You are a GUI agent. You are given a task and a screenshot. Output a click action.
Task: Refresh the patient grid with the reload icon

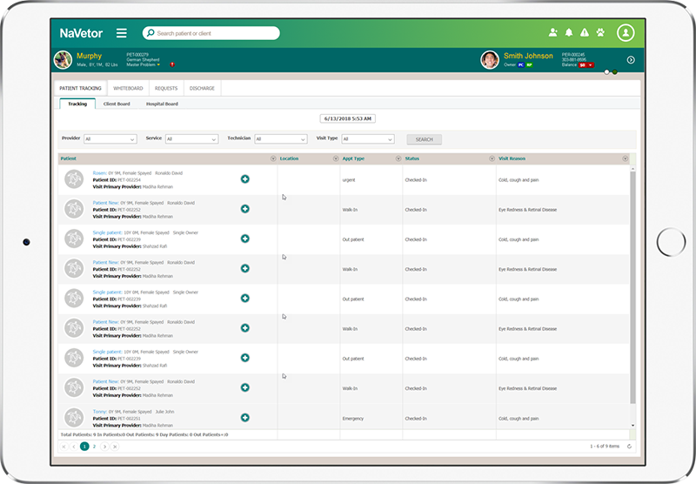629,447
